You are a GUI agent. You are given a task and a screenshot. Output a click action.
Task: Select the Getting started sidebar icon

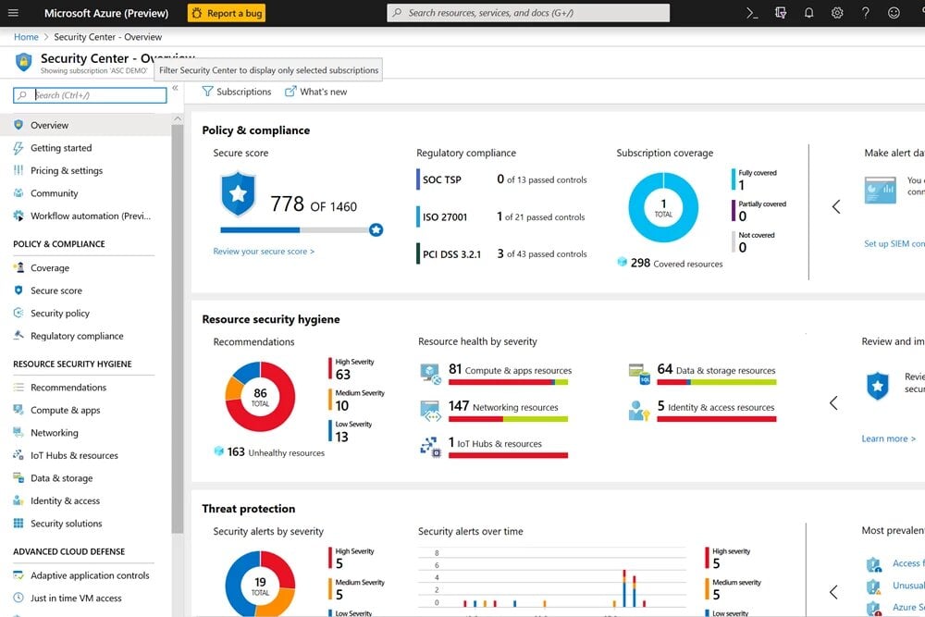click(x=18, y=148)
